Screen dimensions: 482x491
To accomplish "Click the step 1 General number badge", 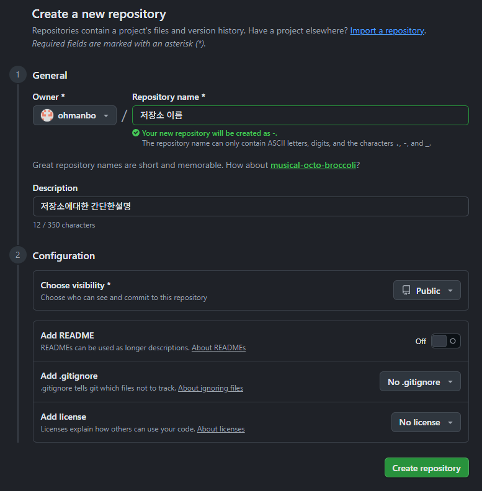I will point(17,75).
